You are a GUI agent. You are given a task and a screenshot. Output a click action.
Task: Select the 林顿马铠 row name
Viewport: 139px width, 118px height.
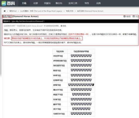coord(57,75)
